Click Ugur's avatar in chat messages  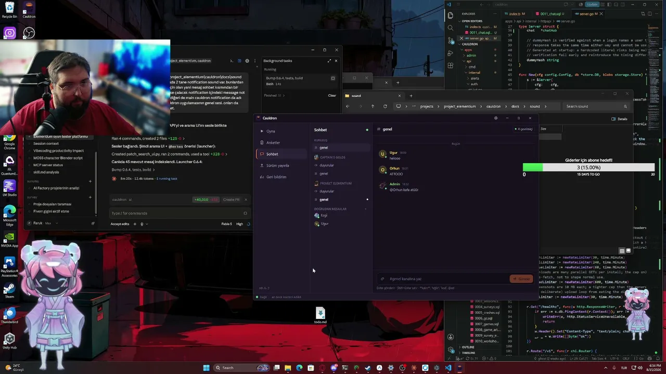tap(383, 154)
